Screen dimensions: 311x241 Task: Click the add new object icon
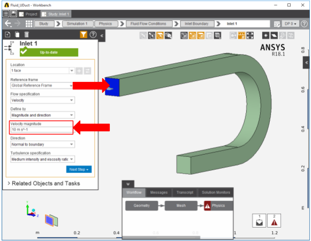pyautogui.click(x=7, y=34)
